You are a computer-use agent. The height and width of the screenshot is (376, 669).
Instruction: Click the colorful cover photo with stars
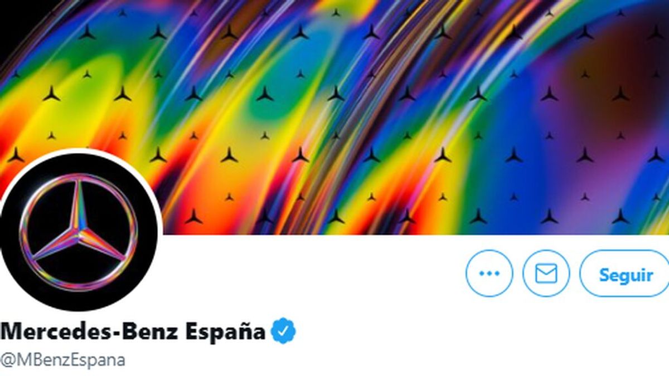point(334,117)
